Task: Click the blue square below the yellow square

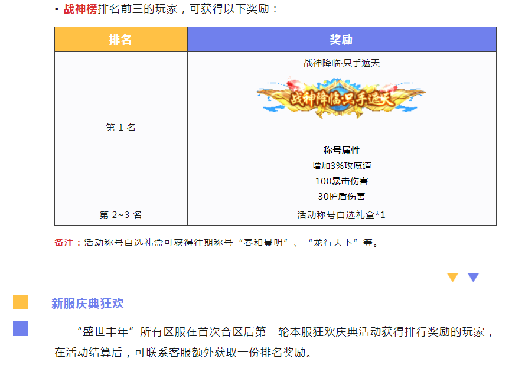Action: coord(20,328)
